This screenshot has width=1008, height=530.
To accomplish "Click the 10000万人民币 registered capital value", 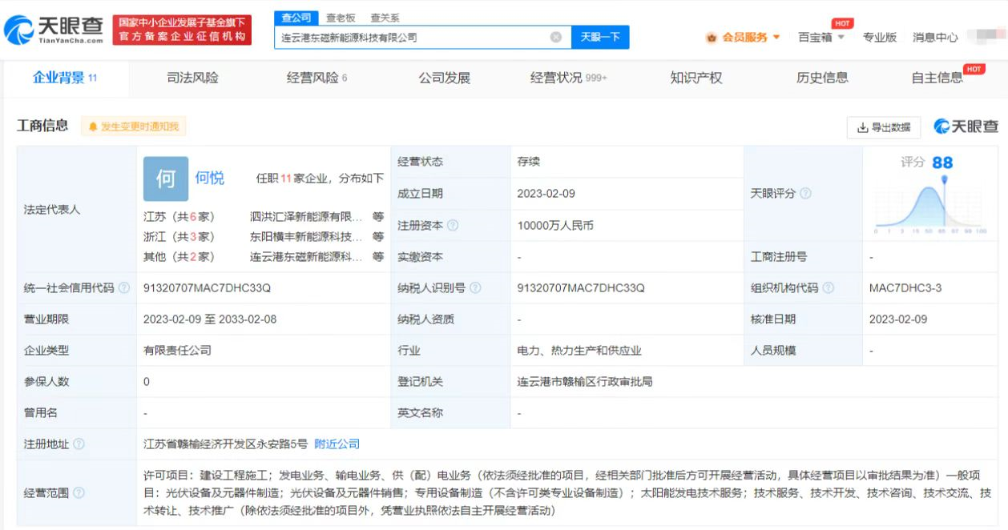I will click(555, 226).
